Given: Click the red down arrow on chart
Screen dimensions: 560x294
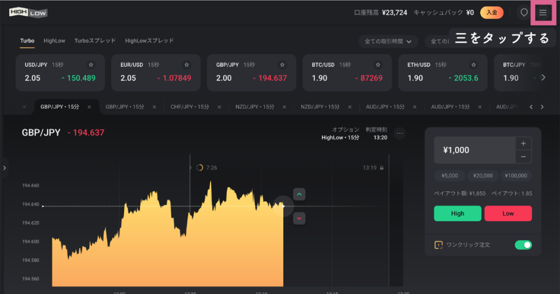Looking at the screenshot, I should click(299, 218).
